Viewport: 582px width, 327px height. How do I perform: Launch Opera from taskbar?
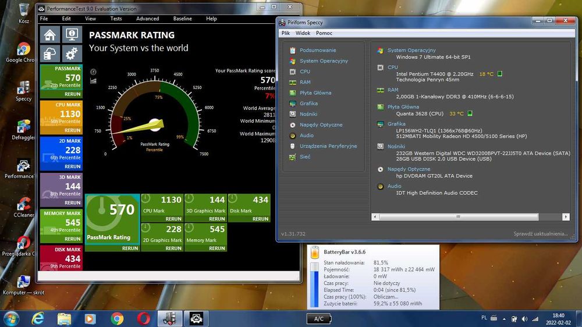click(143, 319)
